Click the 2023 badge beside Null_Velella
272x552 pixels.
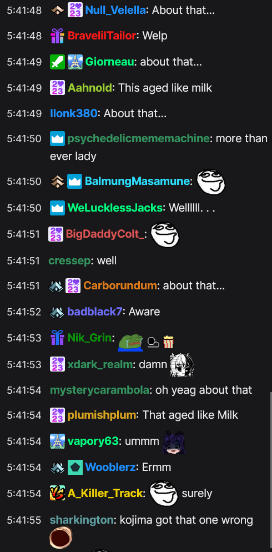tap(74, 10)
